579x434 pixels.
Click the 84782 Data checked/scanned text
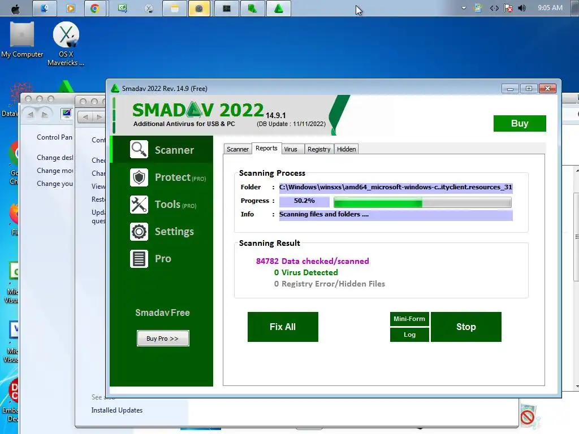tap(312, 261)
